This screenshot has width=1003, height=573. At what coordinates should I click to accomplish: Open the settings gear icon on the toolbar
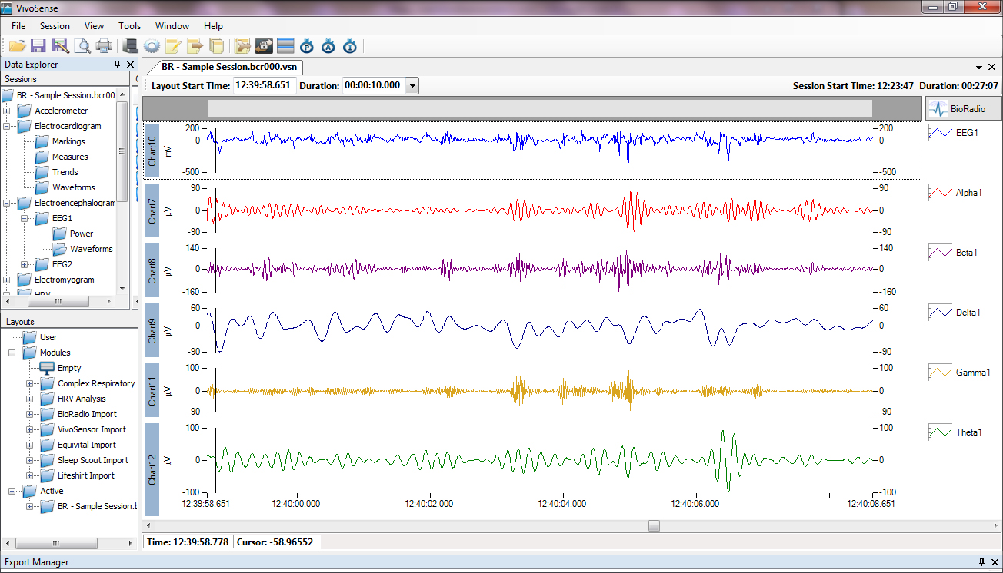[x=152, y=46]
